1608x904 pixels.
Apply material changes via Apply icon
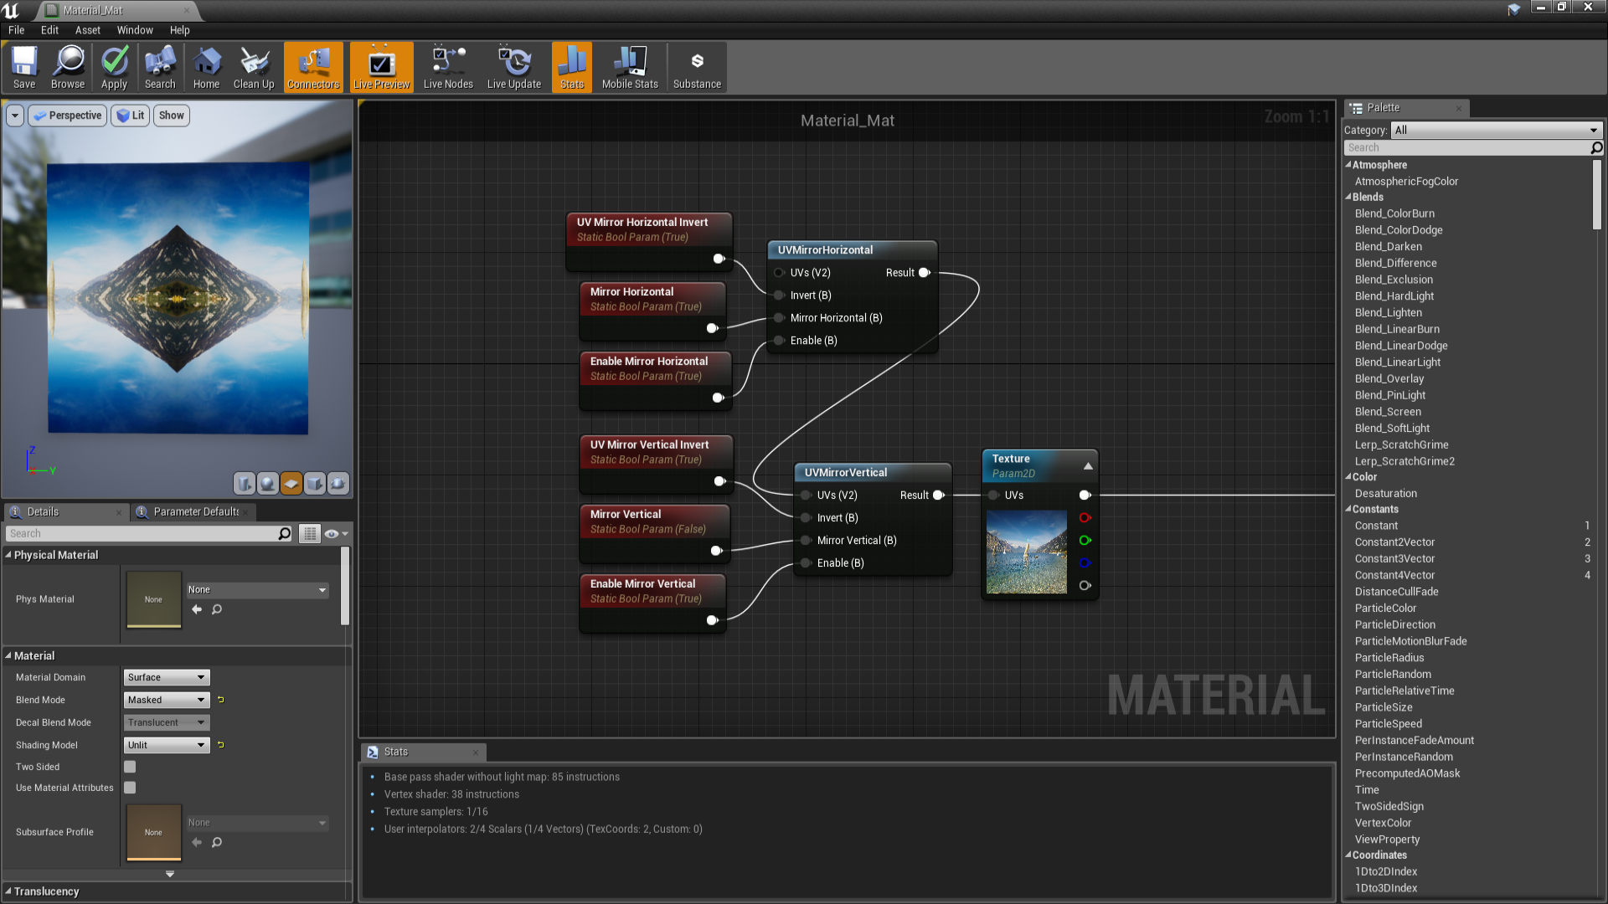[114, 67]
